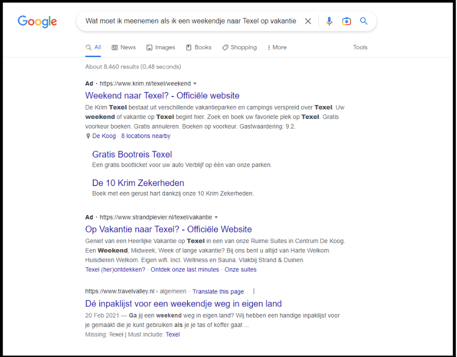Switch to the Books tab

199,47
